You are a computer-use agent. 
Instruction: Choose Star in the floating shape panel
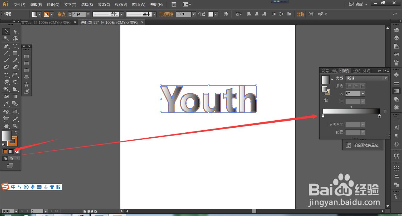(26, 85)
